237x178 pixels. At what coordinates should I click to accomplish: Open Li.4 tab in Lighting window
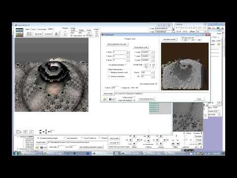[x=194, y=28]
